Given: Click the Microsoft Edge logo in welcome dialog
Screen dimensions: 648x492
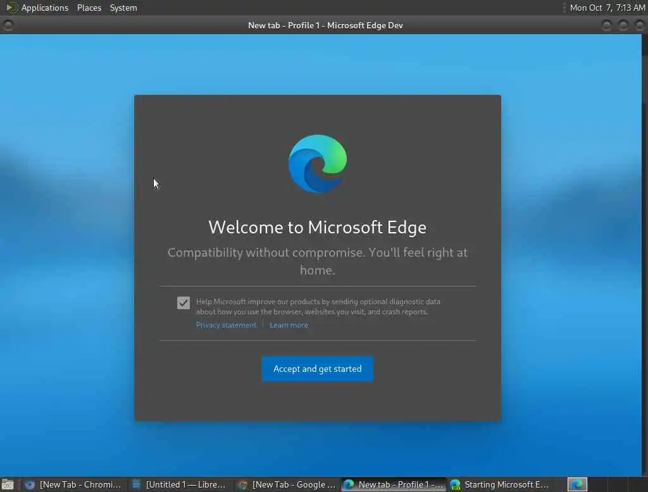Looking at the screenshot, I should pos(318,164).
